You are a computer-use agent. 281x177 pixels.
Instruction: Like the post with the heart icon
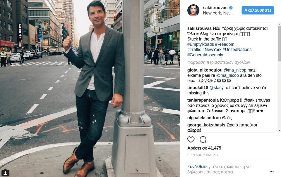(191, 140)
